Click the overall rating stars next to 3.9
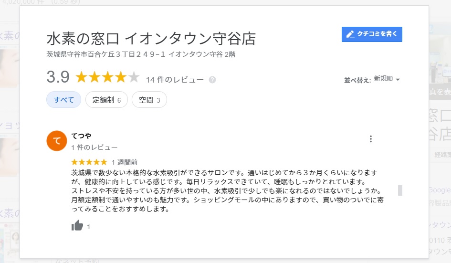This screenshot has width=451, height=263. click(107, 77)
